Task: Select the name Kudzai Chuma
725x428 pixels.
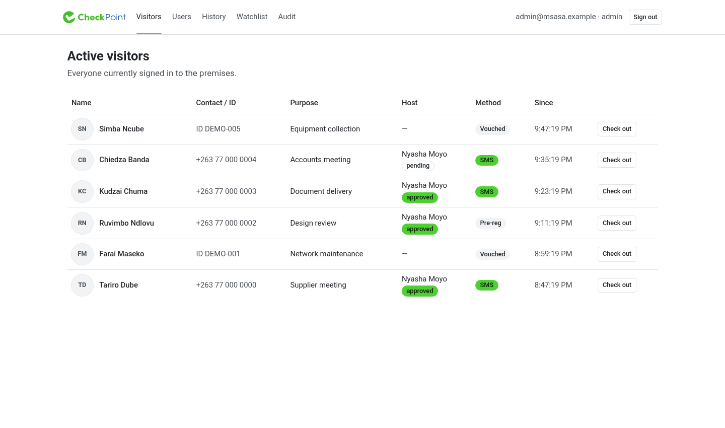Action: pos(123,191)
